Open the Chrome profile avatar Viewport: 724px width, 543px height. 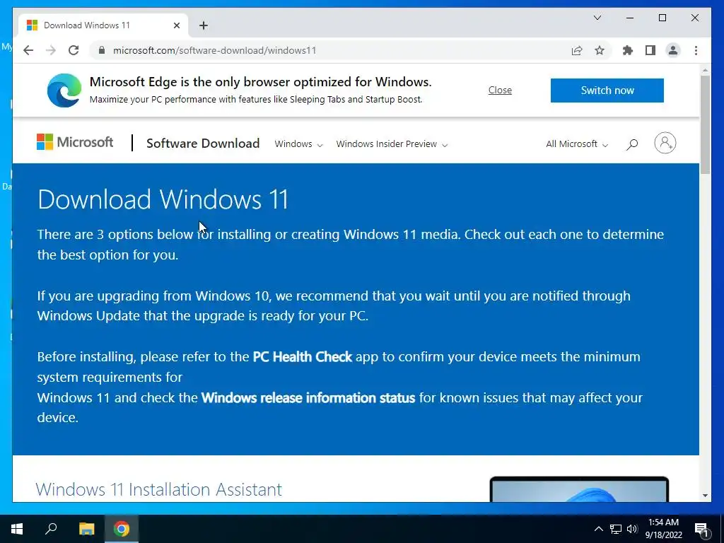[673, 50]
